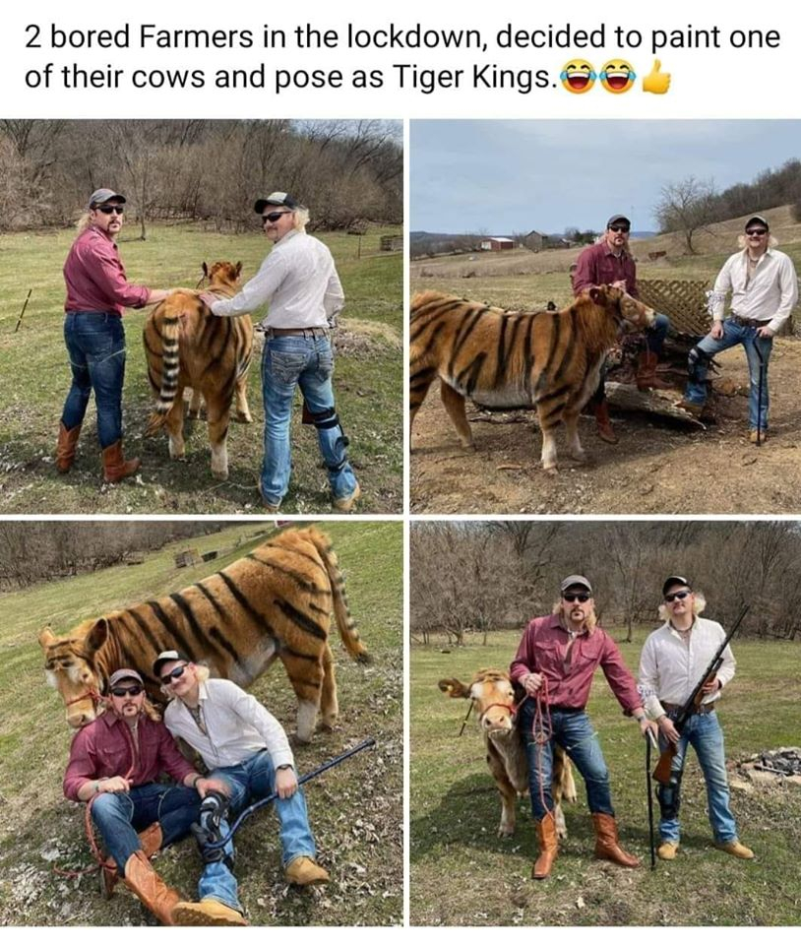Click the second laughing emoji in caption
Viewport: 801px width, 945px height.
618,77
